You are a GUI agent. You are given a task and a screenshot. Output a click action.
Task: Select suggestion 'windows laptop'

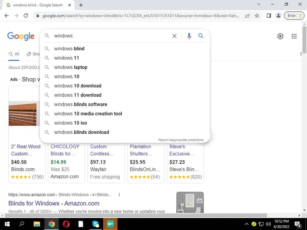coord(125,67)
